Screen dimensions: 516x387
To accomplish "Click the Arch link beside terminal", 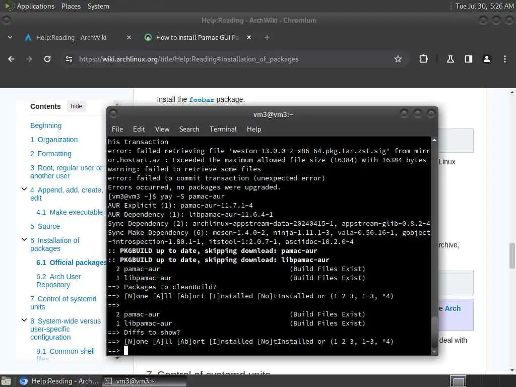I will pos(453,308).
